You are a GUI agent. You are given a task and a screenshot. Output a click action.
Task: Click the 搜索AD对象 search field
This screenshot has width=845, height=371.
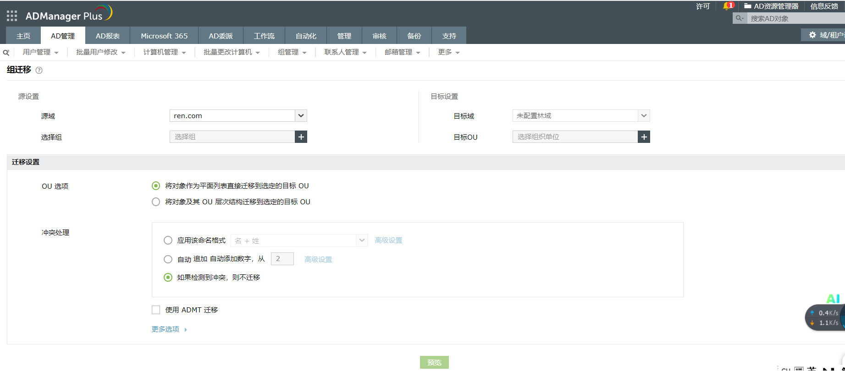coord(795,19)
